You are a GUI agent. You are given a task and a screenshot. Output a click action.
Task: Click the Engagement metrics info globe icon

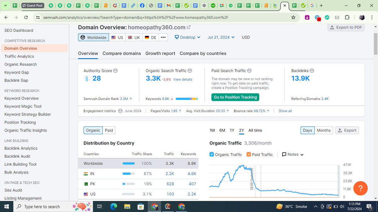(120, 111)
